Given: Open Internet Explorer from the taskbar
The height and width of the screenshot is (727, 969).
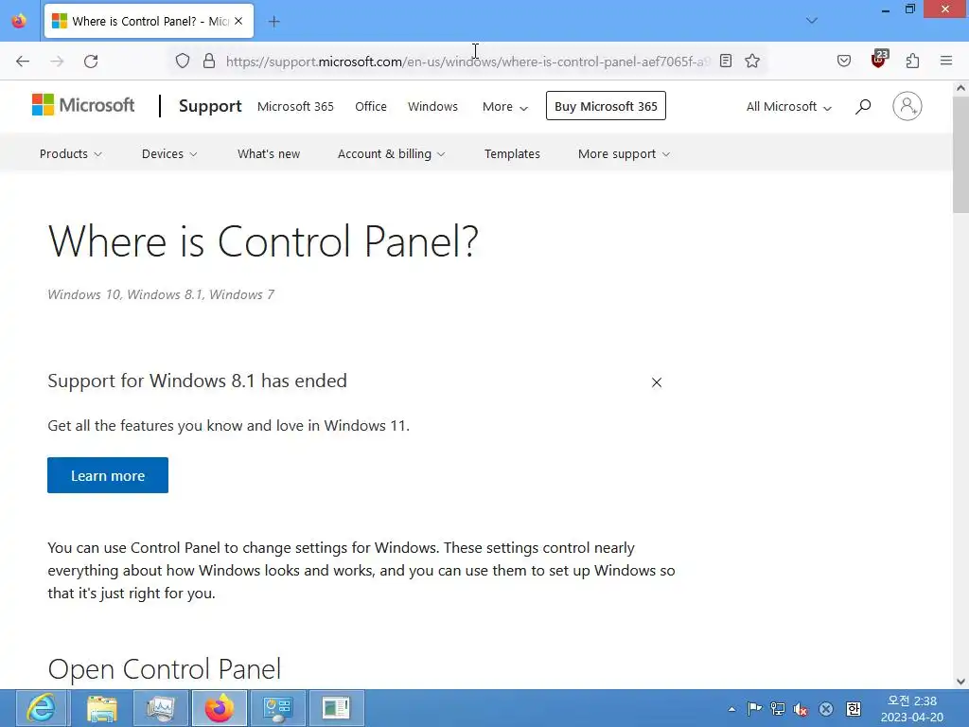Looking at the screenshot, I should click(x=42, y=708).
